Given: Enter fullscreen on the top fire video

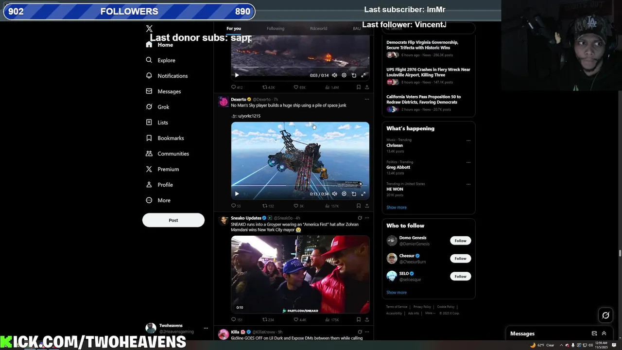Looking at the screenshot, I should tap(363, 75).
